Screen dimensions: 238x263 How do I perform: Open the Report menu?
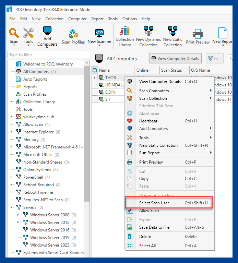97,19
